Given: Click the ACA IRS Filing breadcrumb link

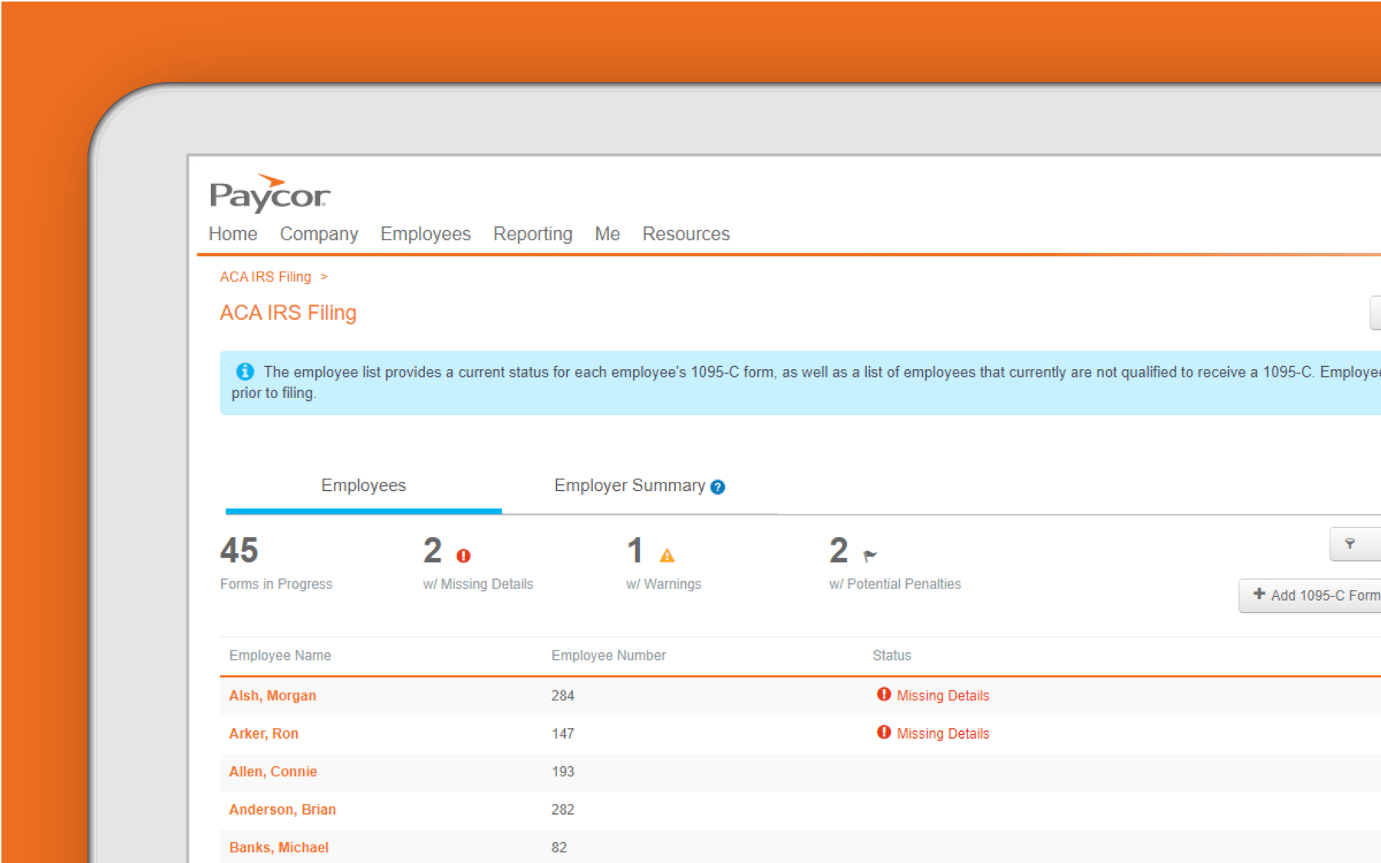Looking at the screenshot, I should (265, 277).
